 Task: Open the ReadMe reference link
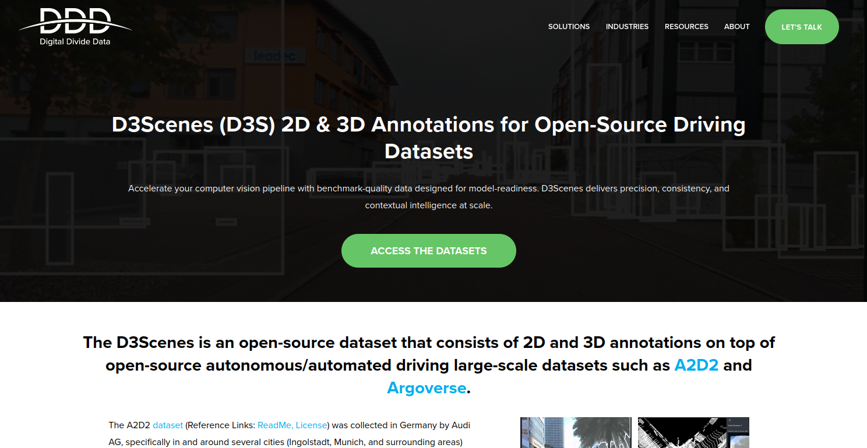275,425
